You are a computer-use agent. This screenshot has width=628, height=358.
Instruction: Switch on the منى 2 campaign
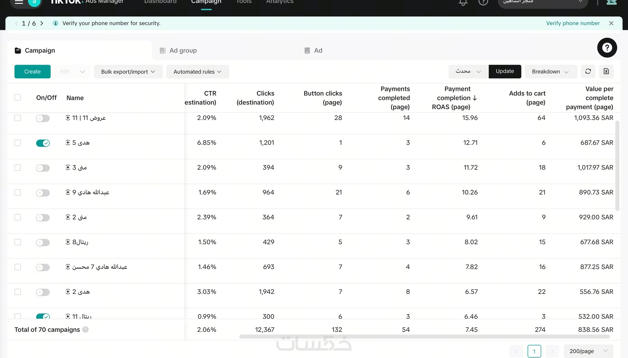43,218
